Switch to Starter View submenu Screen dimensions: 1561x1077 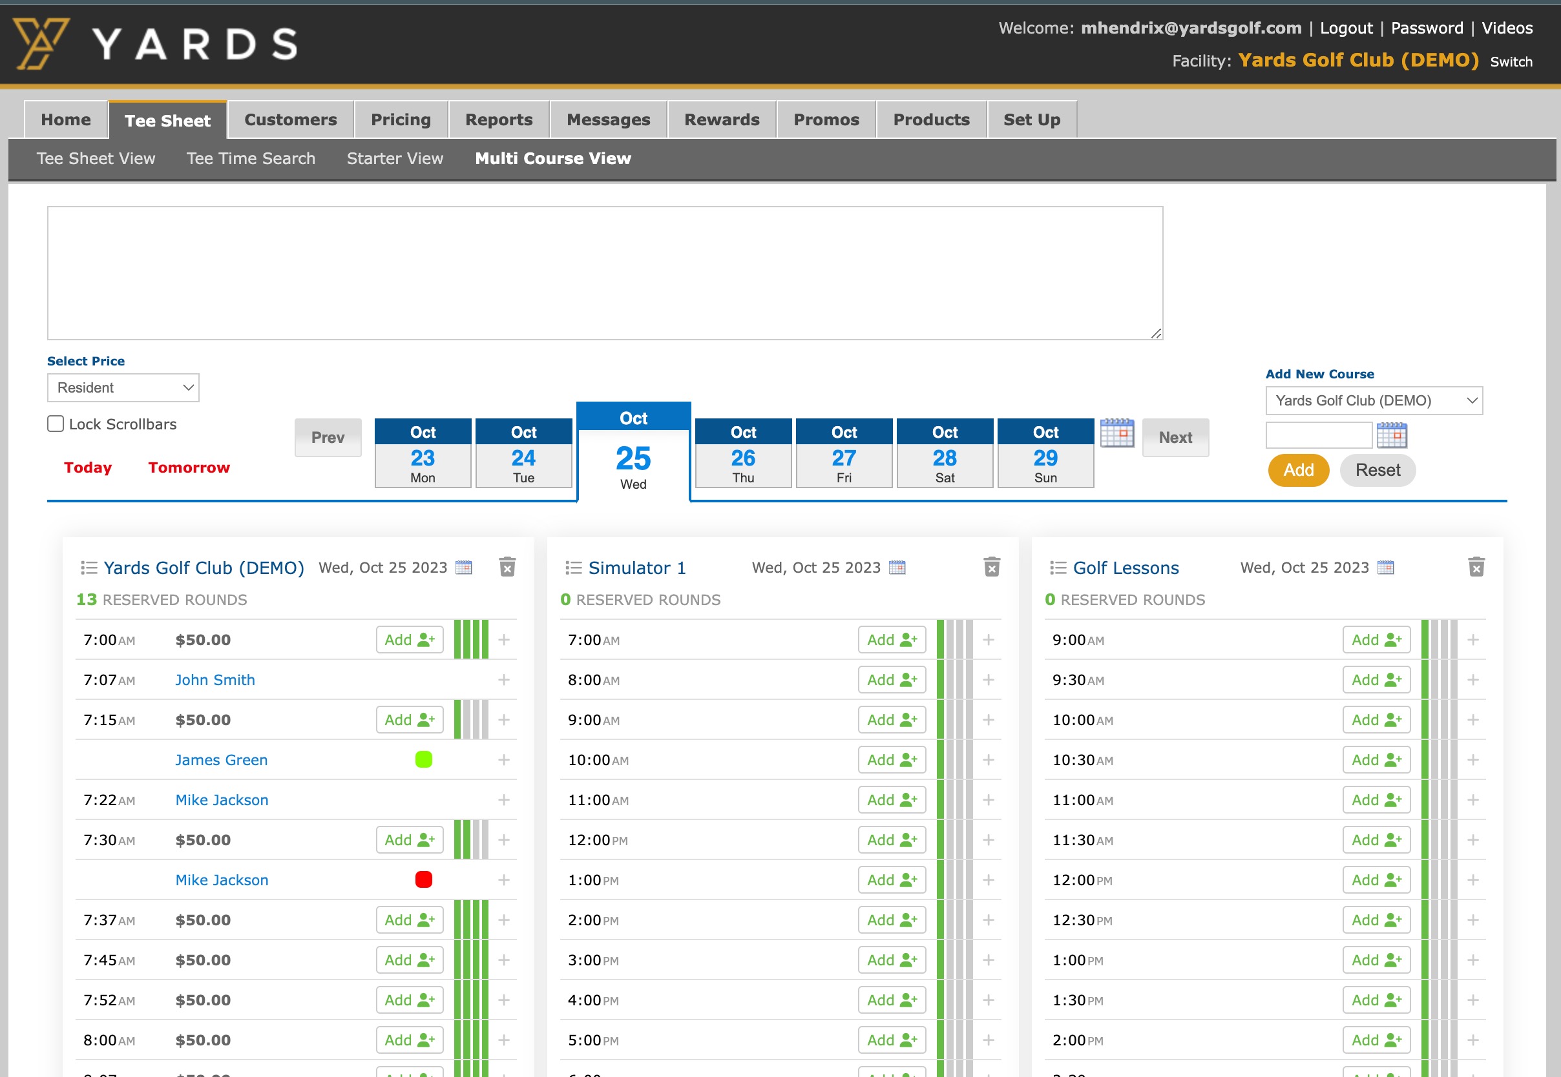coord(395,158)
